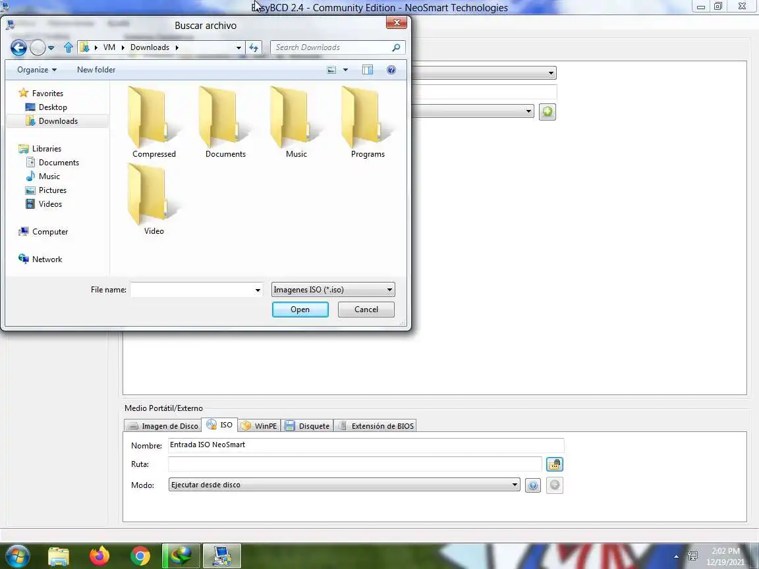
Task: Select Libraries in the navigation pane
Action: pyautogui.click(x=47, y=149)
